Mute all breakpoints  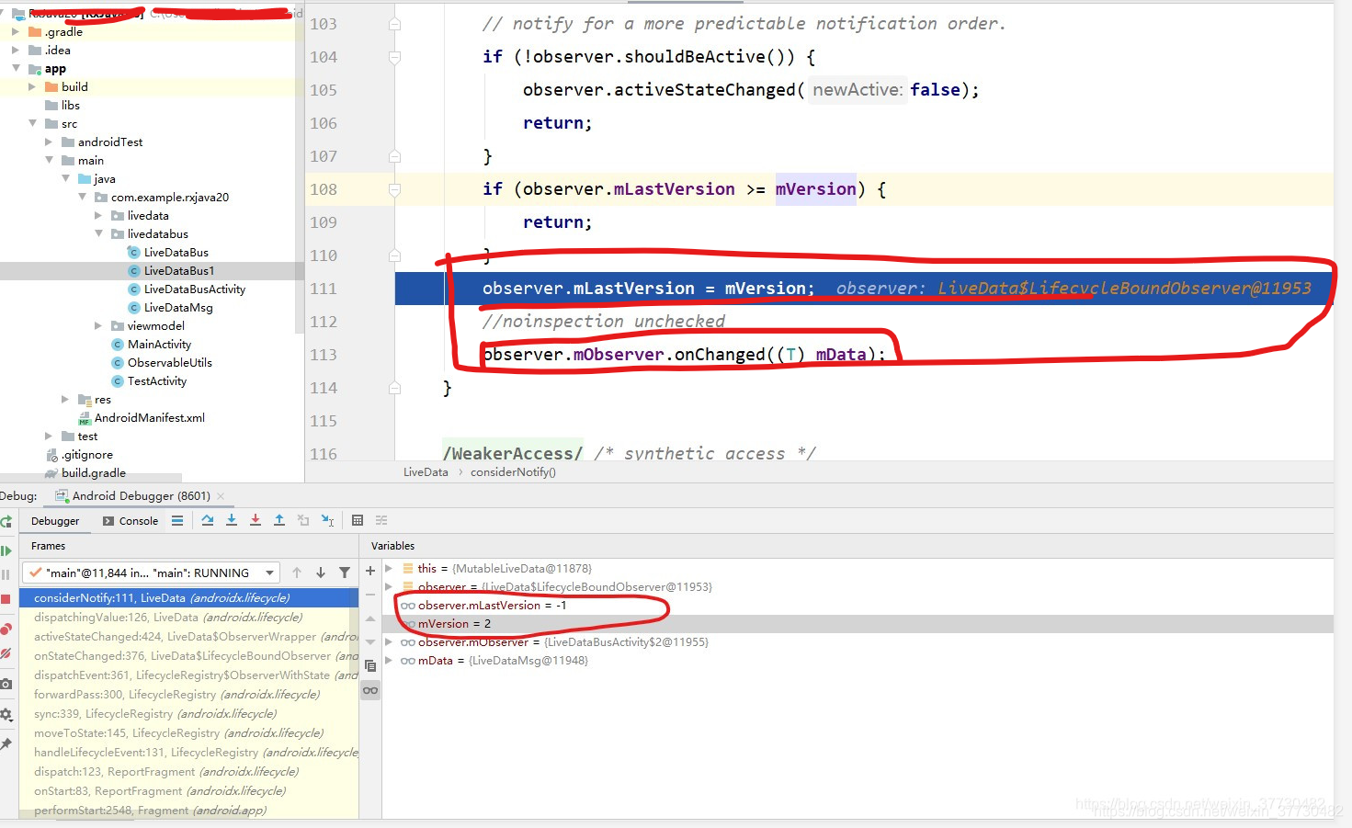(6, 653)
